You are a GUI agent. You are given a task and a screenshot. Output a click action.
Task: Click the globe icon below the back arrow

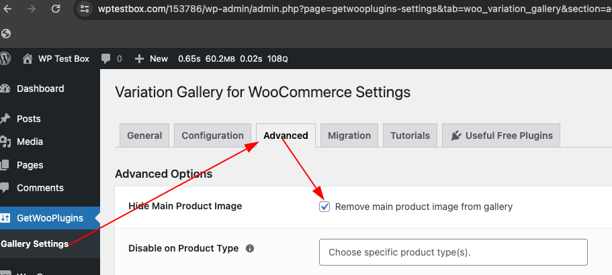[6, 34]
